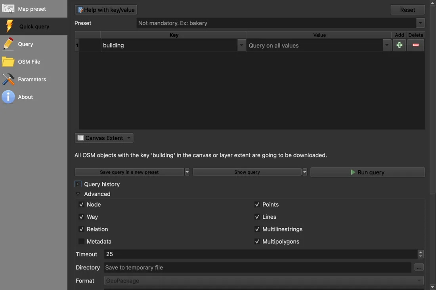Expand the Query history section
The height and width of the screenshot is (290, 436).
[x=78, y=184]
